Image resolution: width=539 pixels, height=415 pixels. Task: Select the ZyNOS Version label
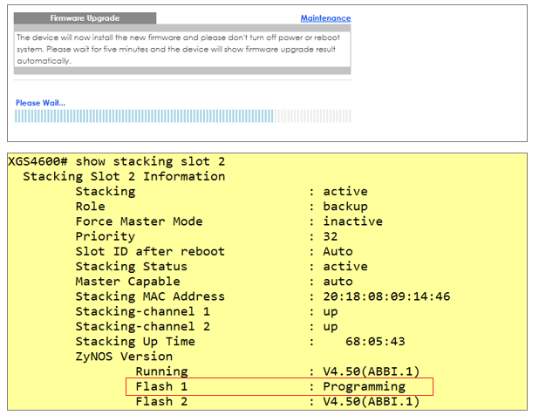(x=124, y=357)
